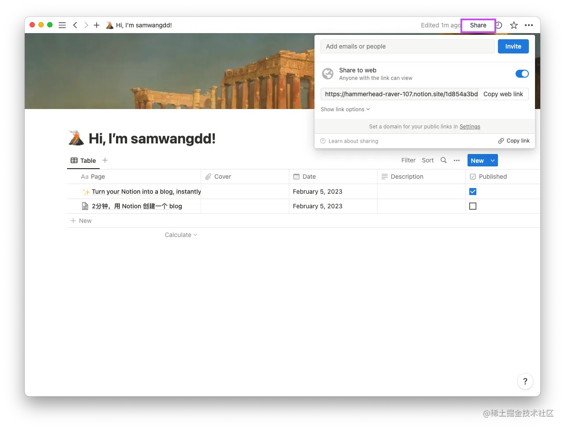
Task: Open the Calculate dropdown
Action: (181, 235)
